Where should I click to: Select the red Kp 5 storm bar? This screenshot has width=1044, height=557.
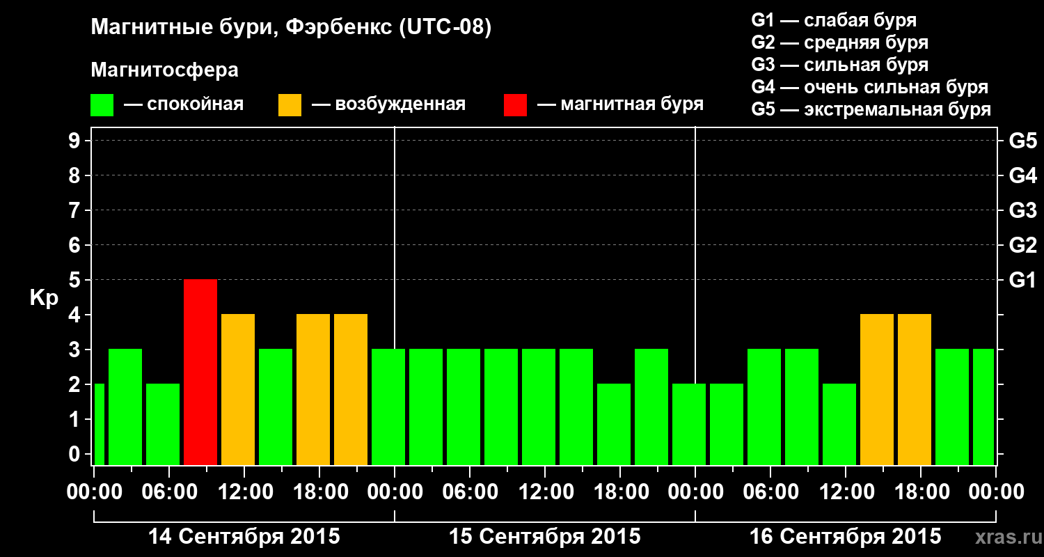click(200, 372)
